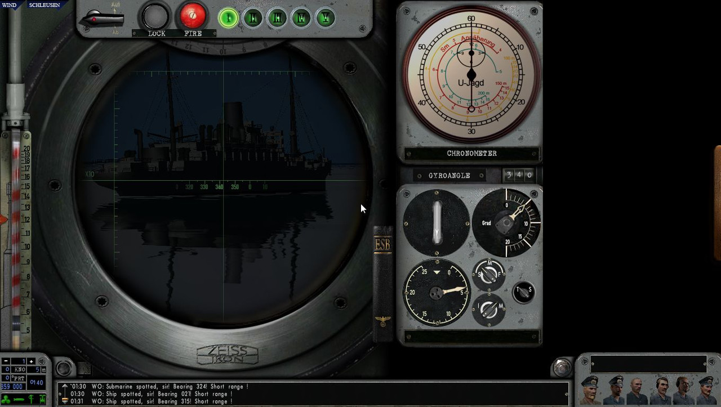Click the heading readout 359 000

(12, 387)
